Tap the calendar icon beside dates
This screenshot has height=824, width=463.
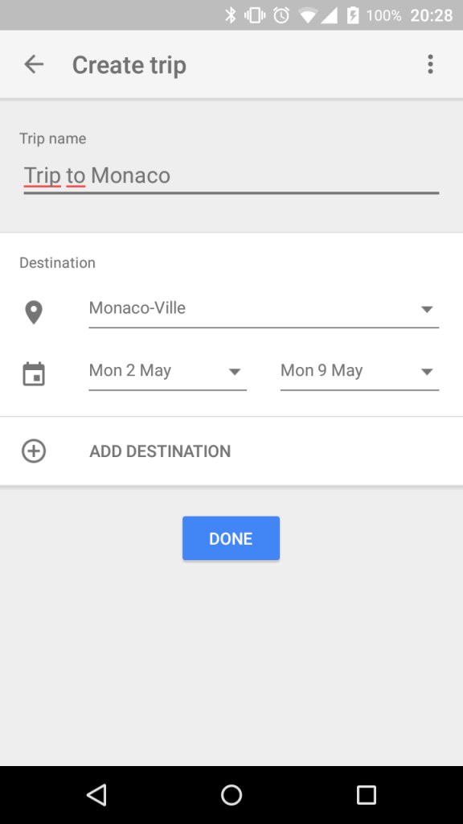(x=34, y=374)
